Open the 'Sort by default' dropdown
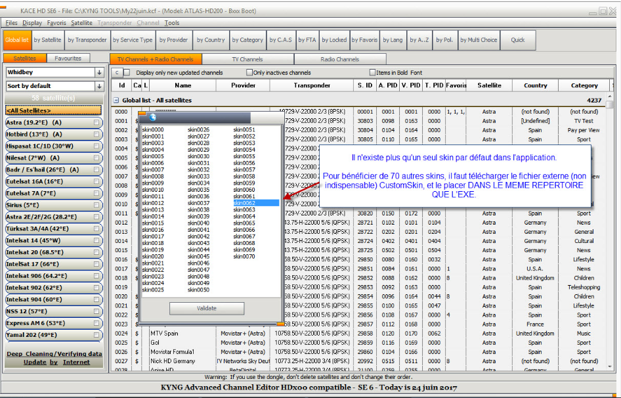Screen dimensions: 621x398 (99, 86)
